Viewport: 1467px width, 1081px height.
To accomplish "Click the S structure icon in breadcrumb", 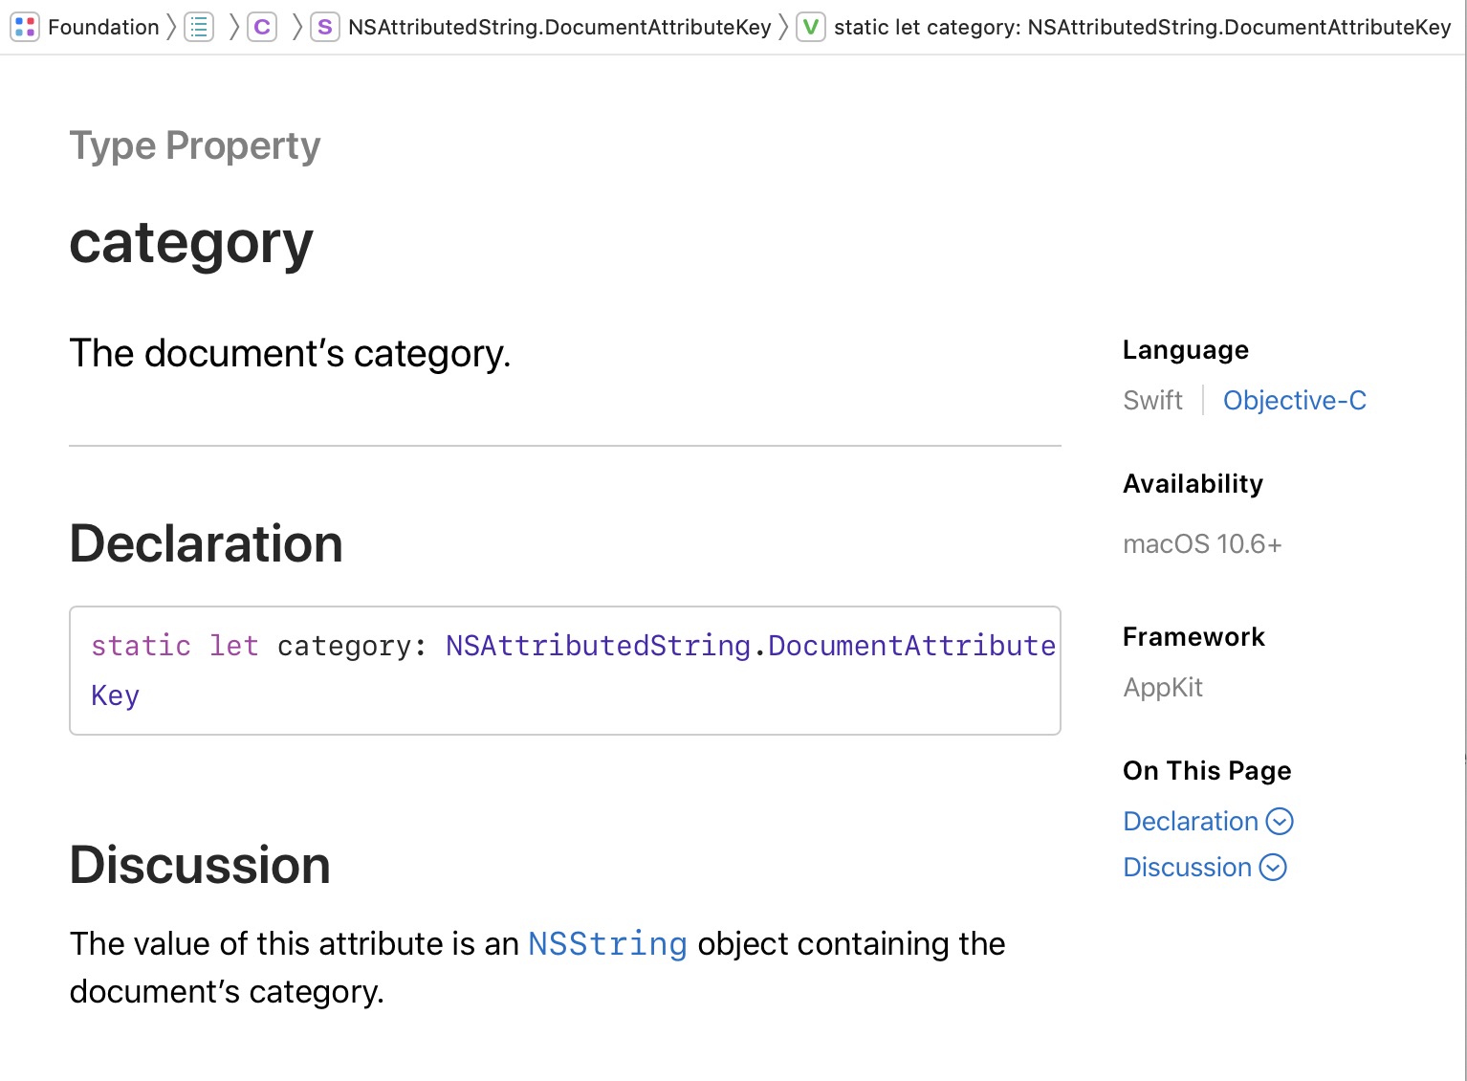I will point(325,27).
